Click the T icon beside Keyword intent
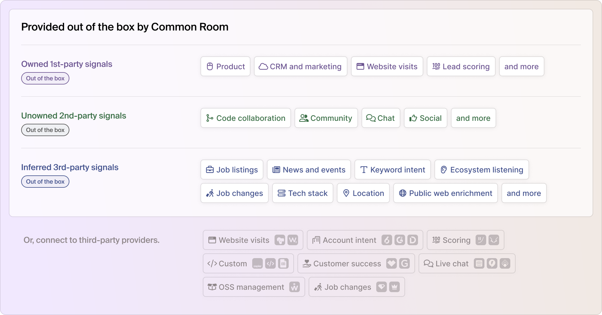 click(364, 170)
